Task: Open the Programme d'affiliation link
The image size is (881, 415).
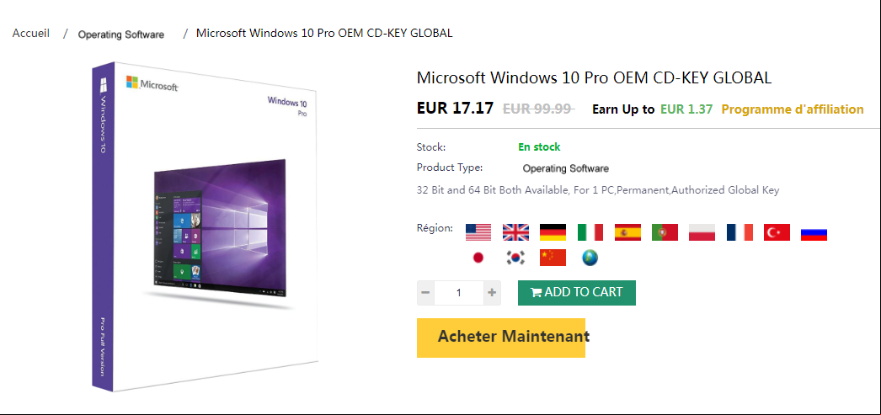Action: click(793, 109)
